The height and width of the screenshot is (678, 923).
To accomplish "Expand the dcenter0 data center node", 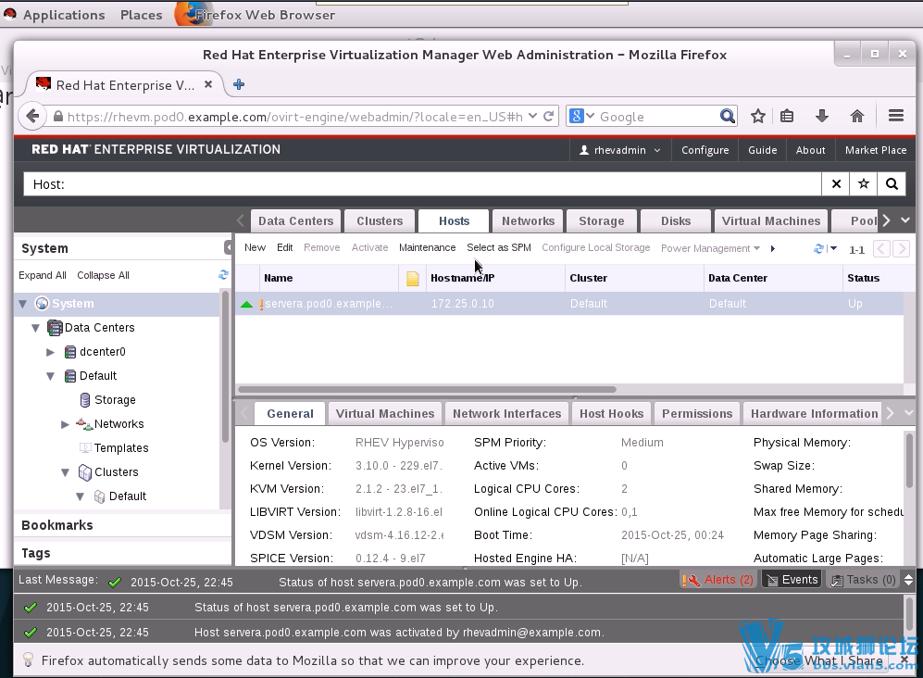I will click(x=51, y=352).
